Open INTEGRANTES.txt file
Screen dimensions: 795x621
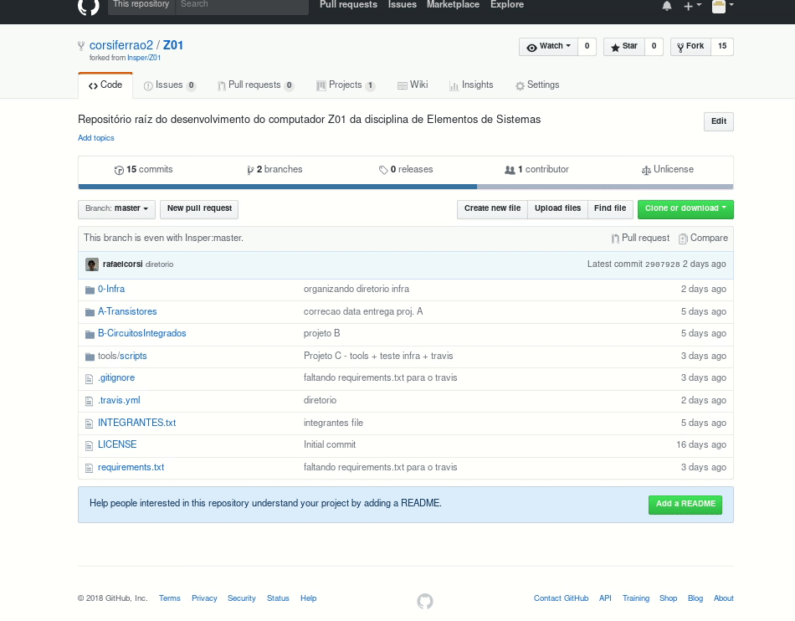click(137, 423)
